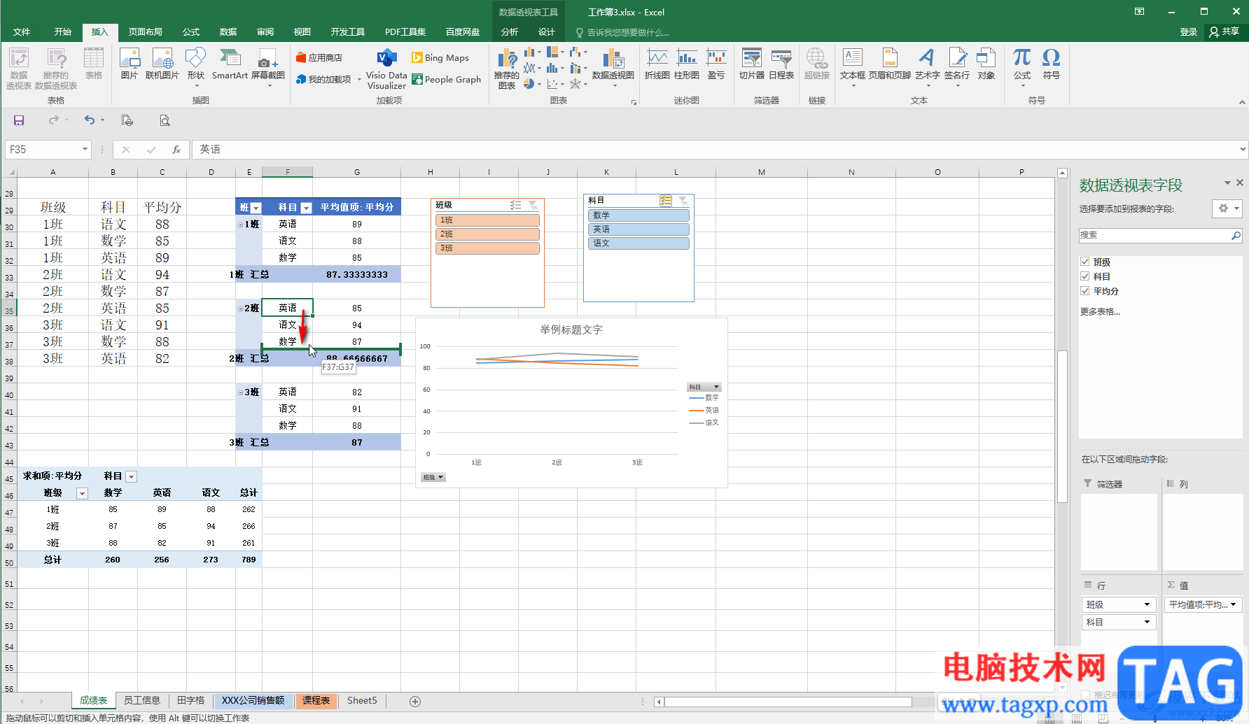
Task: Open the 班 filter dropdown in pivot header
Action: (256, 208)
